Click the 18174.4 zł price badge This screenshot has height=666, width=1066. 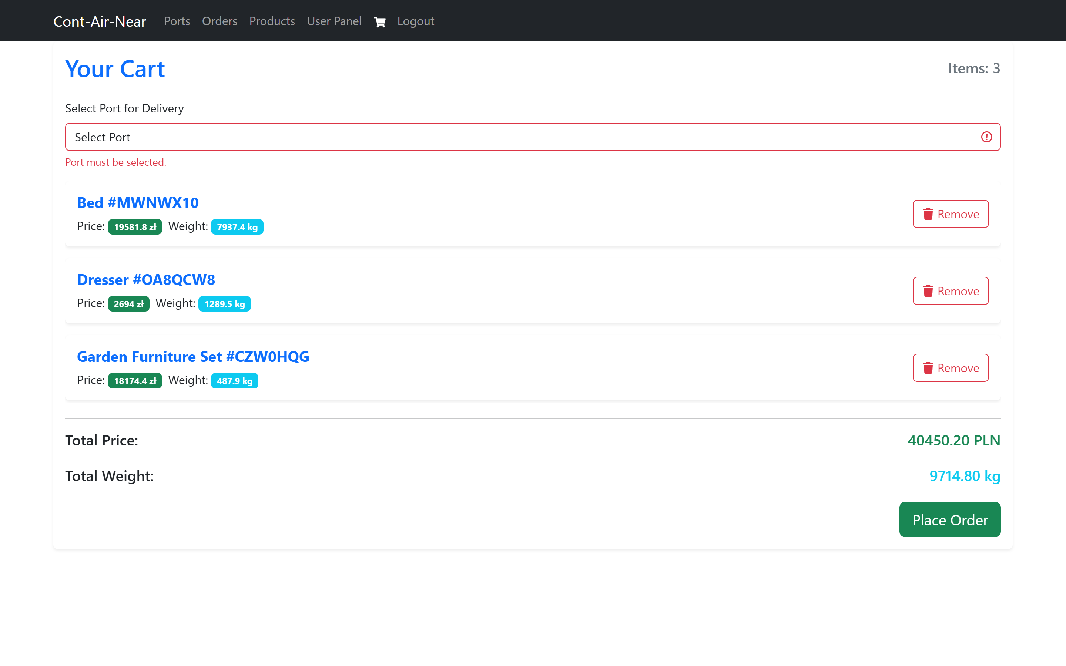tap(135, 381)
